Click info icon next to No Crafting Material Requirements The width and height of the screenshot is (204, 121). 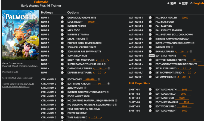116,101
